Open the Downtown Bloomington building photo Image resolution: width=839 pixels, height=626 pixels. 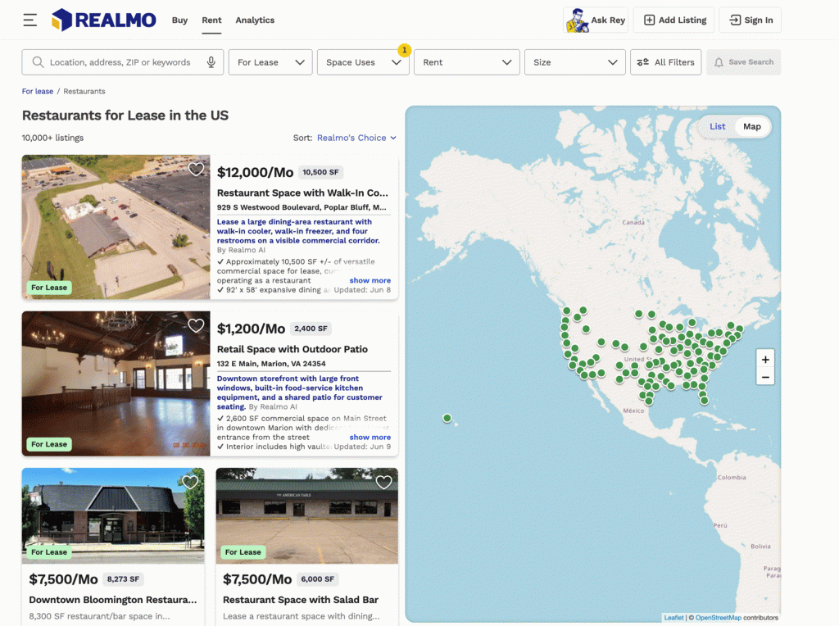pyautogui.click(x=113, y=515)
